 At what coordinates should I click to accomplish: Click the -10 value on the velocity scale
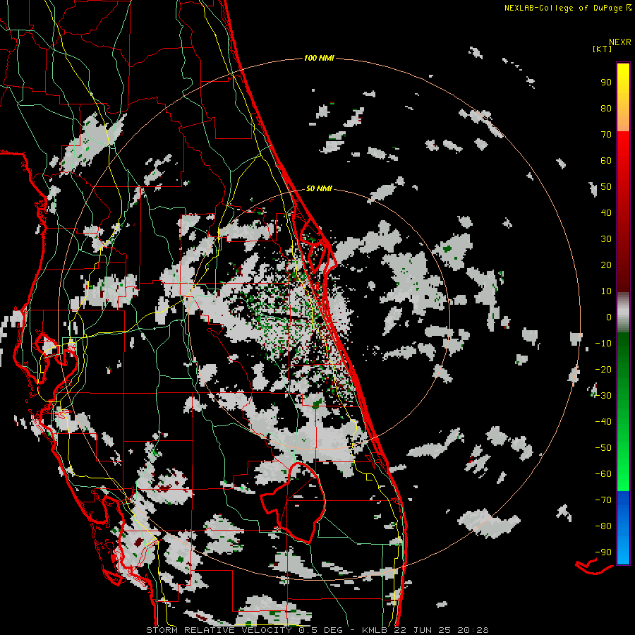coord(603,344)
